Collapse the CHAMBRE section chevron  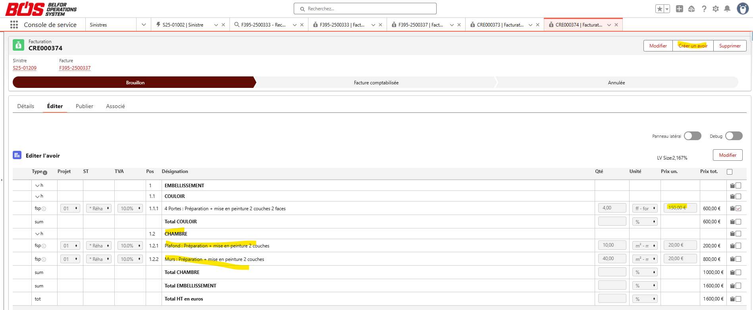point(37,234)
